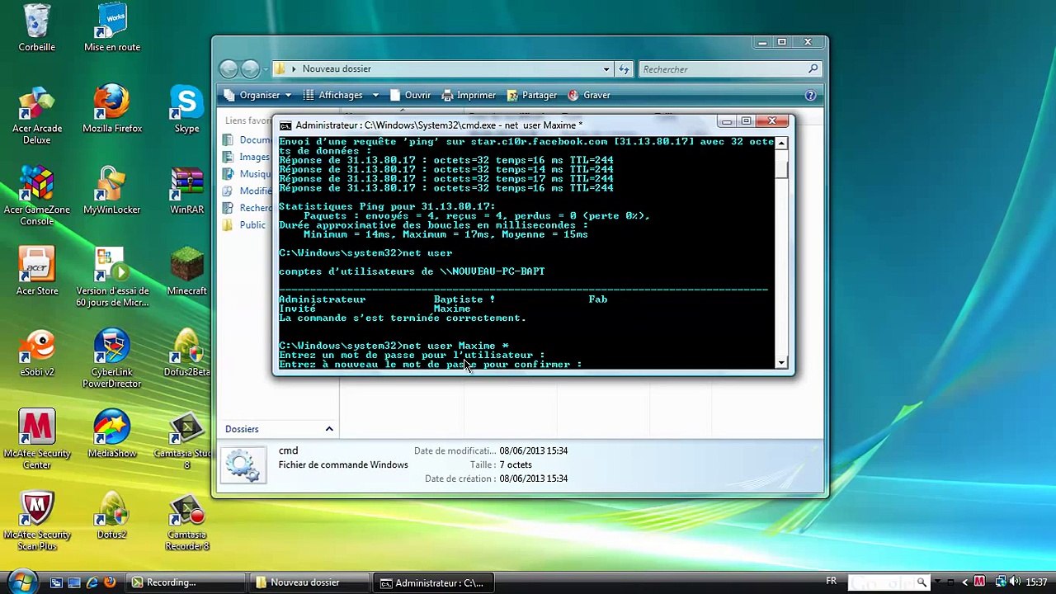
Task: Open WinRAR desktop shortcut
Action: coord(187,191)
